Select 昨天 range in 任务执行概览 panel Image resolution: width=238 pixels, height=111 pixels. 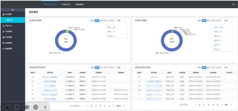tap(209, 21)
